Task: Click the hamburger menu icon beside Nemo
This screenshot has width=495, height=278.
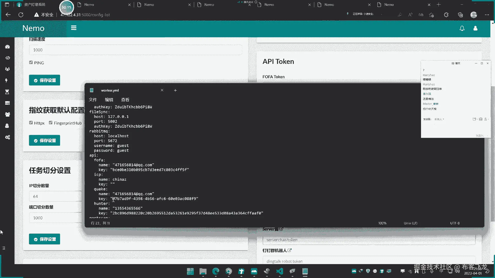Action: coord(74,28)
